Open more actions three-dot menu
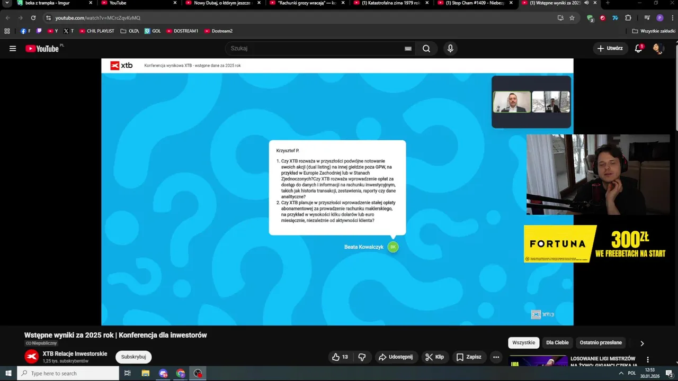 point(496,357)
